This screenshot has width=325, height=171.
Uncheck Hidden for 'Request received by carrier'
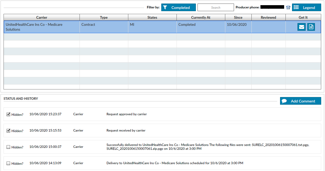[x=8, y=130]
